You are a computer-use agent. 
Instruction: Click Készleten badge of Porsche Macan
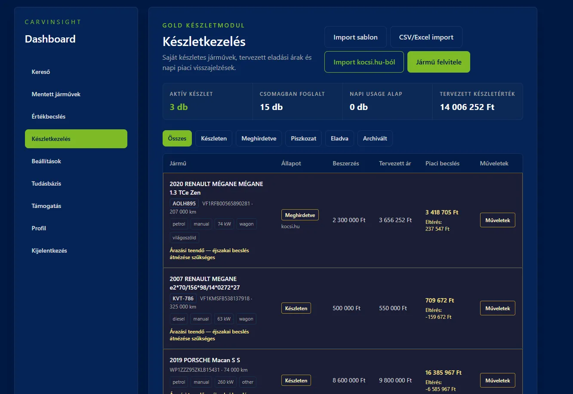[x=296, y=380]
